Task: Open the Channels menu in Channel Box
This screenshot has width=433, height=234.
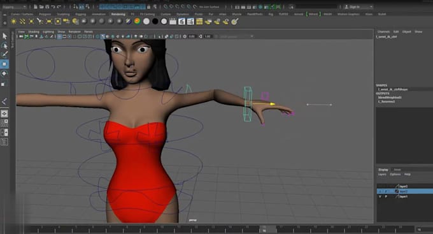Action: pos(383,32)
